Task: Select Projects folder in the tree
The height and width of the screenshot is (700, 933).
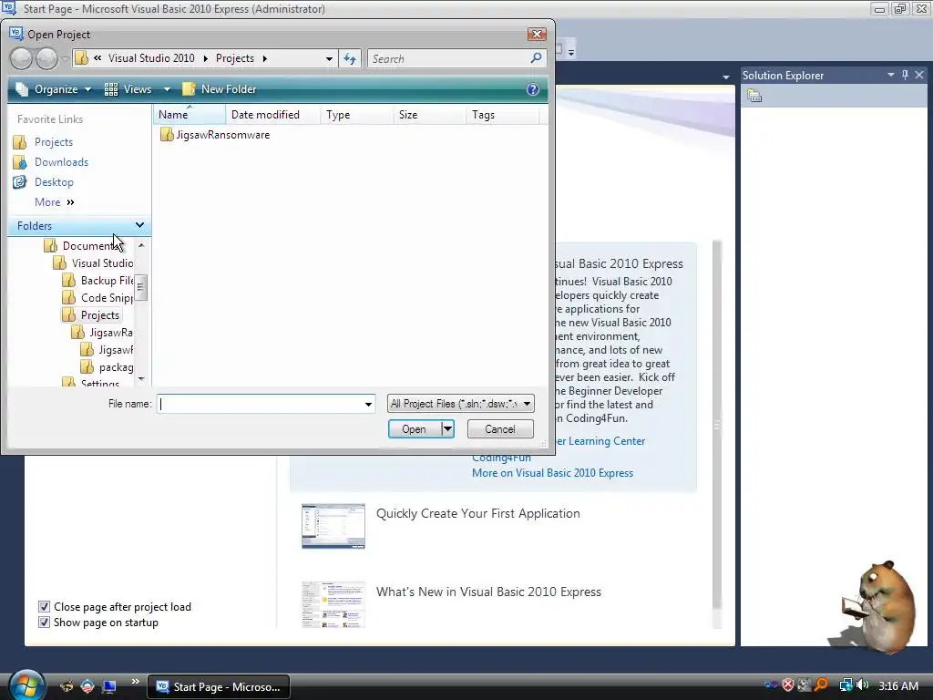Action: point(91,314)
